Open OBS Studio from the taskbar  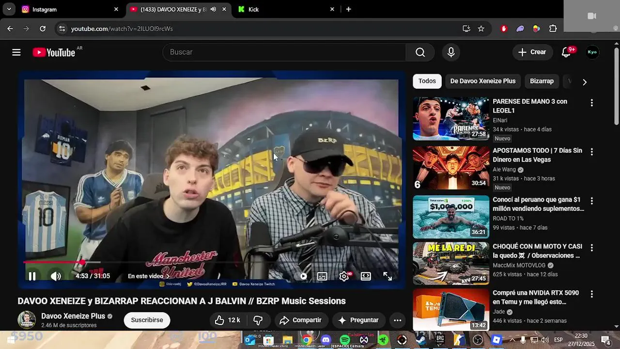coord(478,340)
